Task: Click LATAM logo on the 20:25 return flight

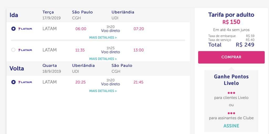Action: (25, 82)
